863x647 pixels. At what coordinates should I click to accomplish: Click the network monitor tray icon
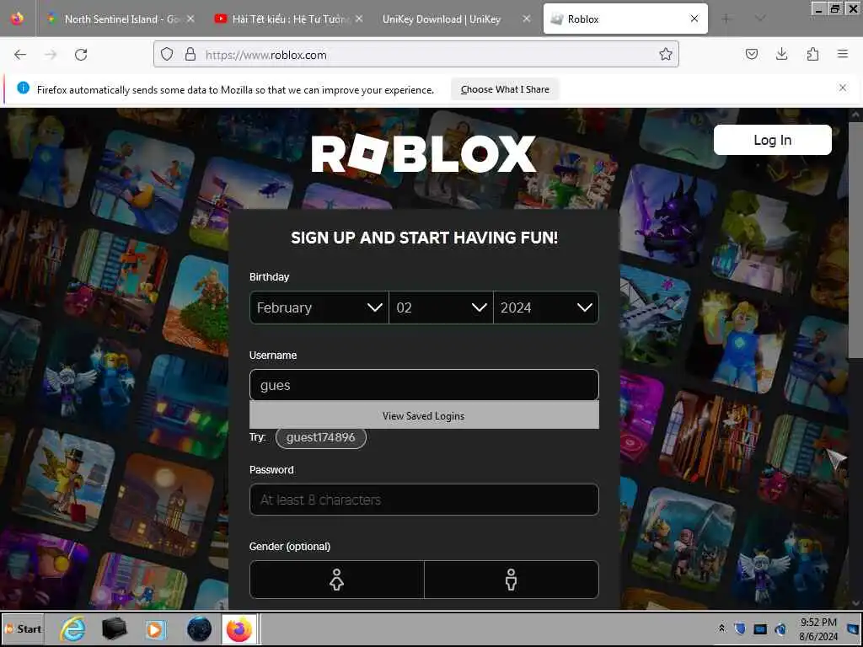pyautogui.click(x=760, y=628)
